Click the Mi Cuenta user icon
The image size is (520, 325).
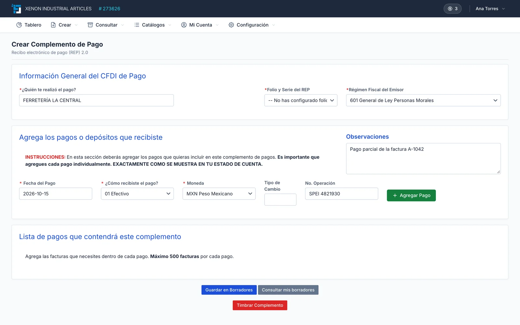[184, 25]
